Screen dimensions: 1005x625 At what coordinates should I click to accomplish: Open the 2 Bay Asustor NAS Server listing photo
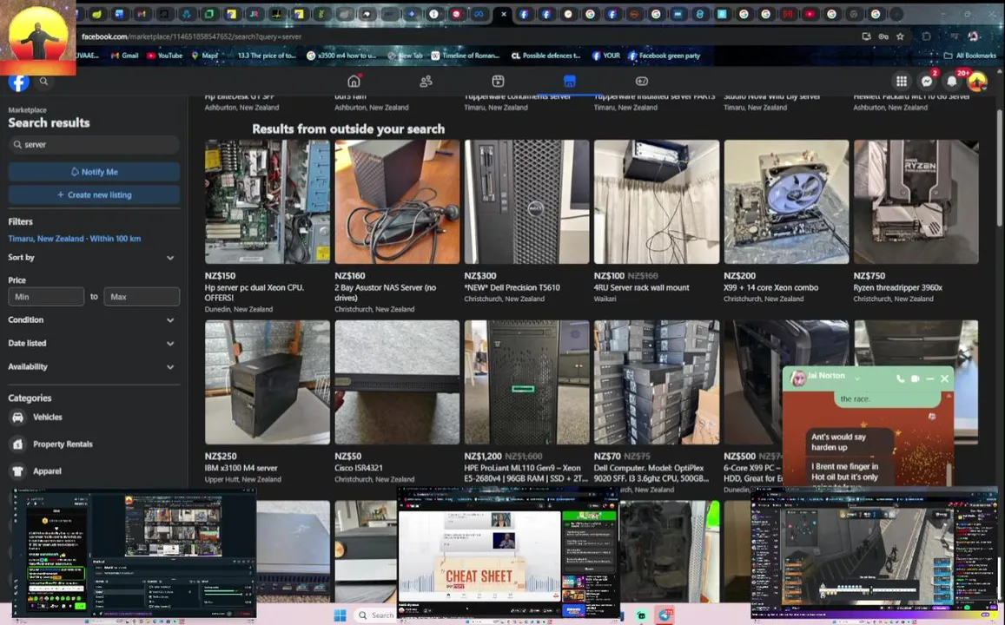pyautogui.click(x=397, y=201)
